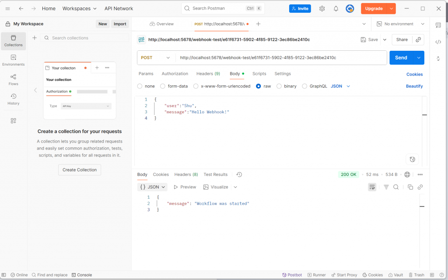Open a new request tab with plus
This screenshot has width=448, height=280.
coord(258,24)
